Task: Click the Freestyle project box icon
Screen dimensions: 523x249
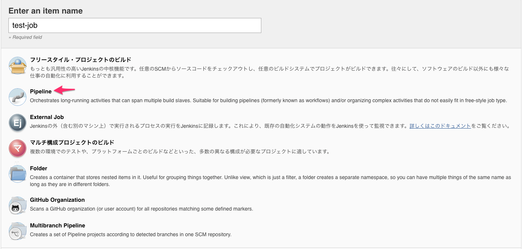Action: point(18,66)
